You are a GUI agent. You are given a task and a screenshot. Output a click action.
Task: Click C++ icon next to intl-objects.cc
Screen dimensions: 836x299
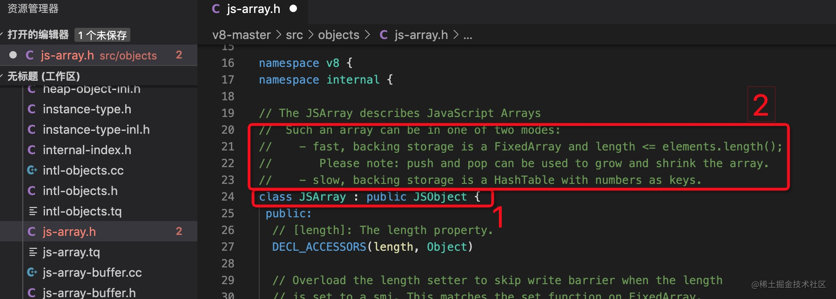[32, 170]
